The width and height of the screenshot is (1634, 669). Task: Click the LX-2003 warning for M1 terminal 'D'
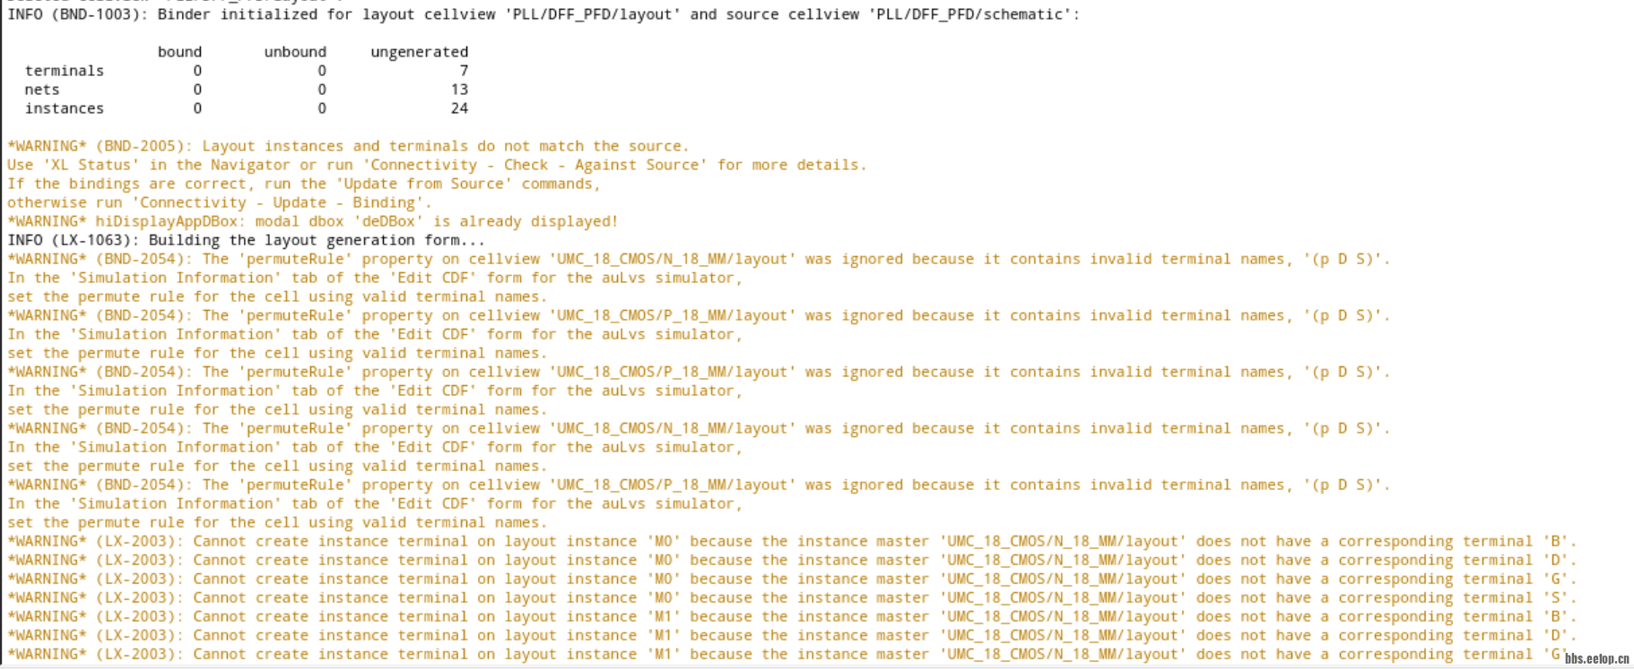pyautogui.click(x=792, y=635)
